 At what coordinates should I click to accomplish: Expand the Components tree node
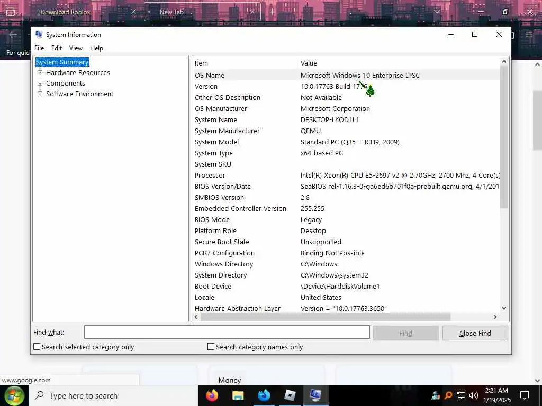coord(40,83)
